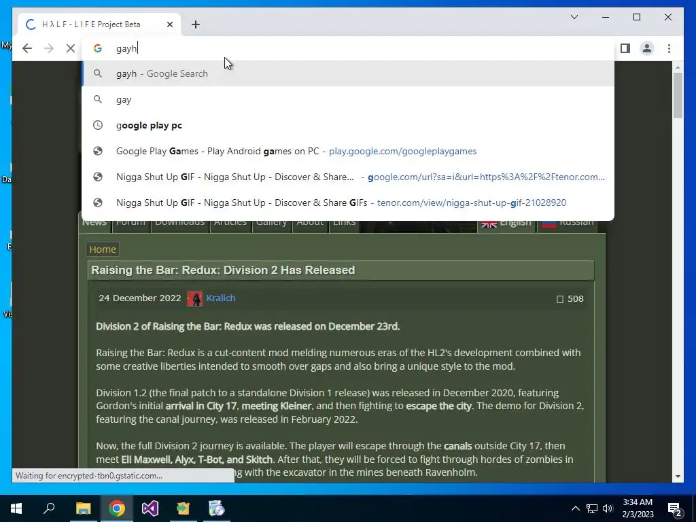696x522 pixels.
Task: Open the Chrome three-dot menu
Action: click(669, 48)
